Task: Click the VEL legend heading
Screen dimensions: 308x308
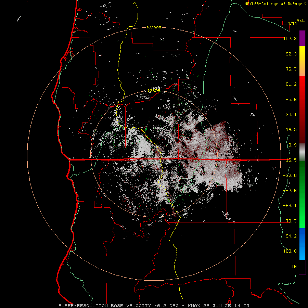Action: tap(300, 21)
